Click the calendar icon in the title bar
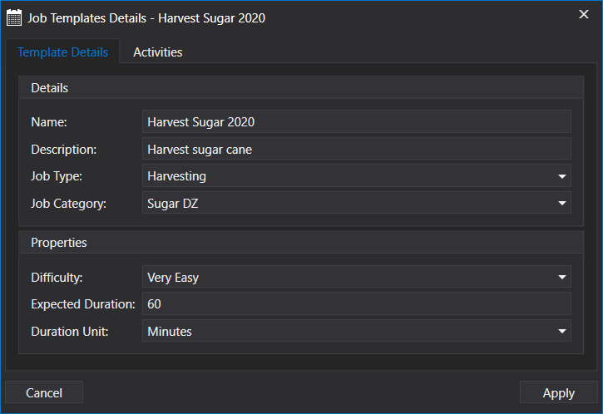The height and width of the screenshot is (414, 603). tap(14, 17)
